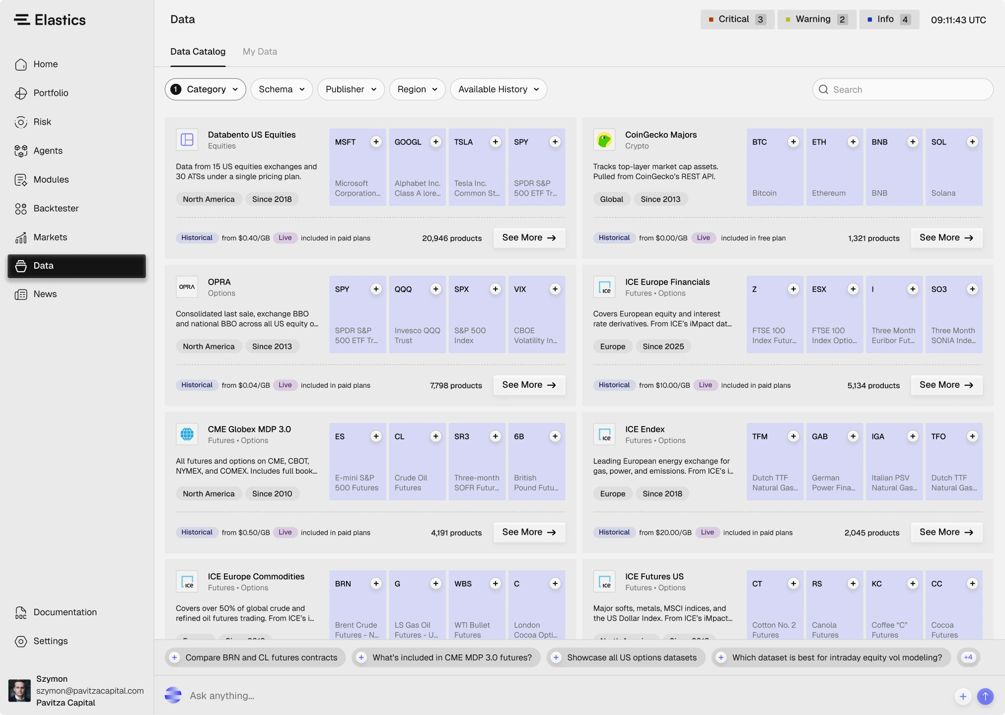Open Critical alerts badge
The height and width of the screenshot is (715, 1005).
click(x=737, y=19)
